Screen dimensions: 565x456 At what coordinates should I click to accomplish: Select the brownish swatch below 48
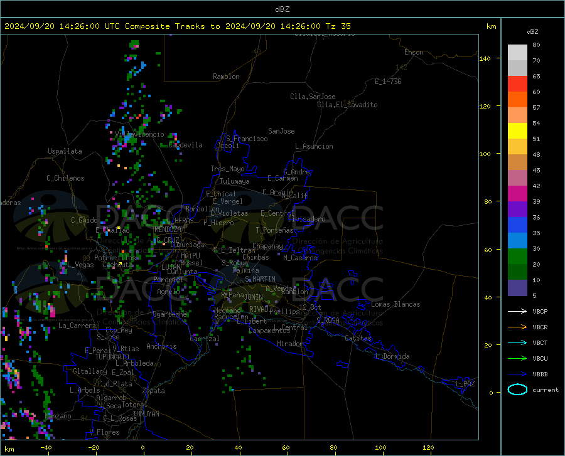(x=517, y=162)
